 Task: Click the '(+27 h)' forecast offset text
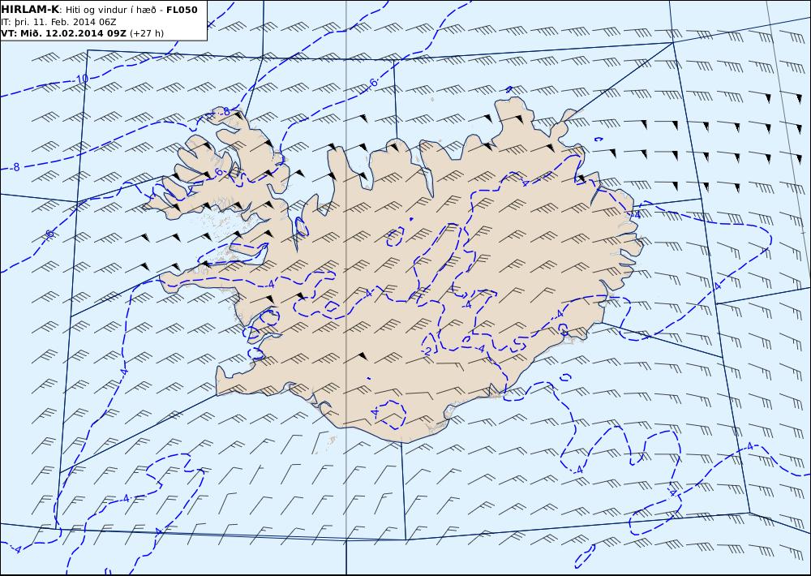click(x=146, y=33)
